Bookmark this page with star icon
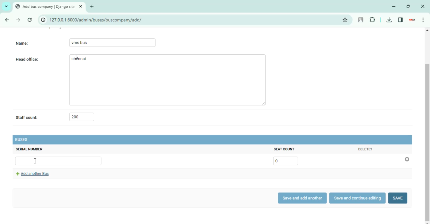430x224 pixels. pos(345,20)
